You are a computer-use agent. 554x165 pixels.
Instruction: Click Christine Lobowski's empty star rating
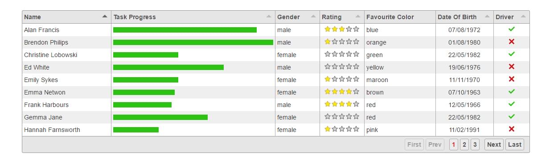point(342,54)
